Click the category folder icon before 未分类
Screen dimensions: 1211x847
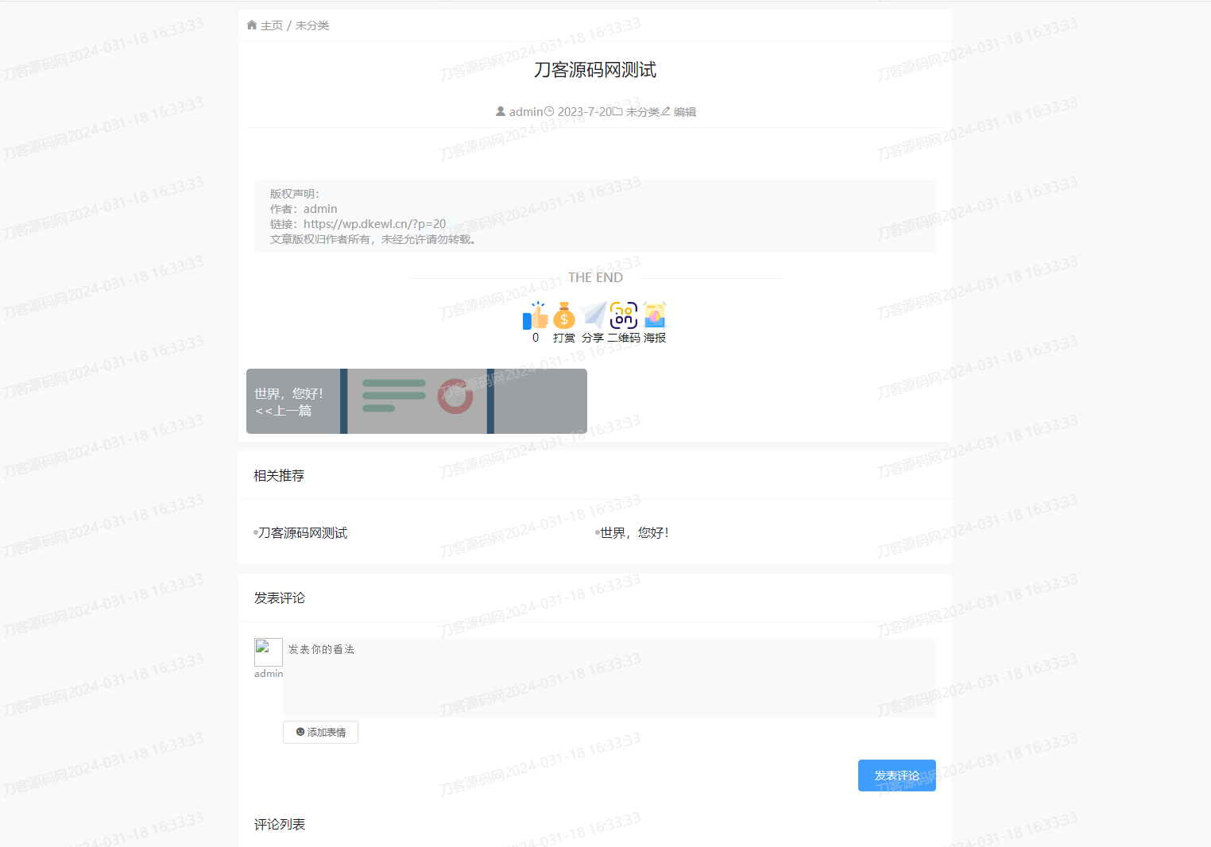click(x=617, y=110)
